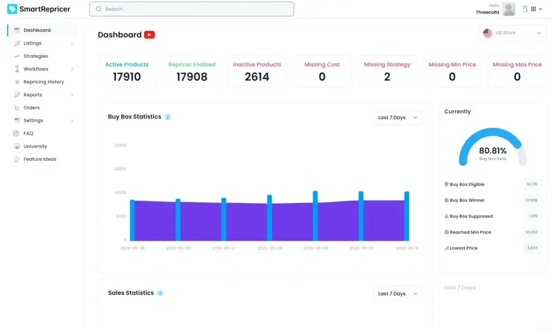Click the SmartRepricer logo icon
The height and width of the screenshot is (331, 552).
pyautogui.click(x=12, y=9)
